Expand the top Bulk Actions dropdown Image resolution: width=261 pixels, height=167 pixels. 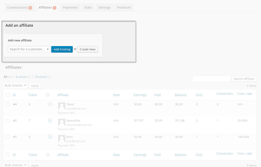[16, 86]
